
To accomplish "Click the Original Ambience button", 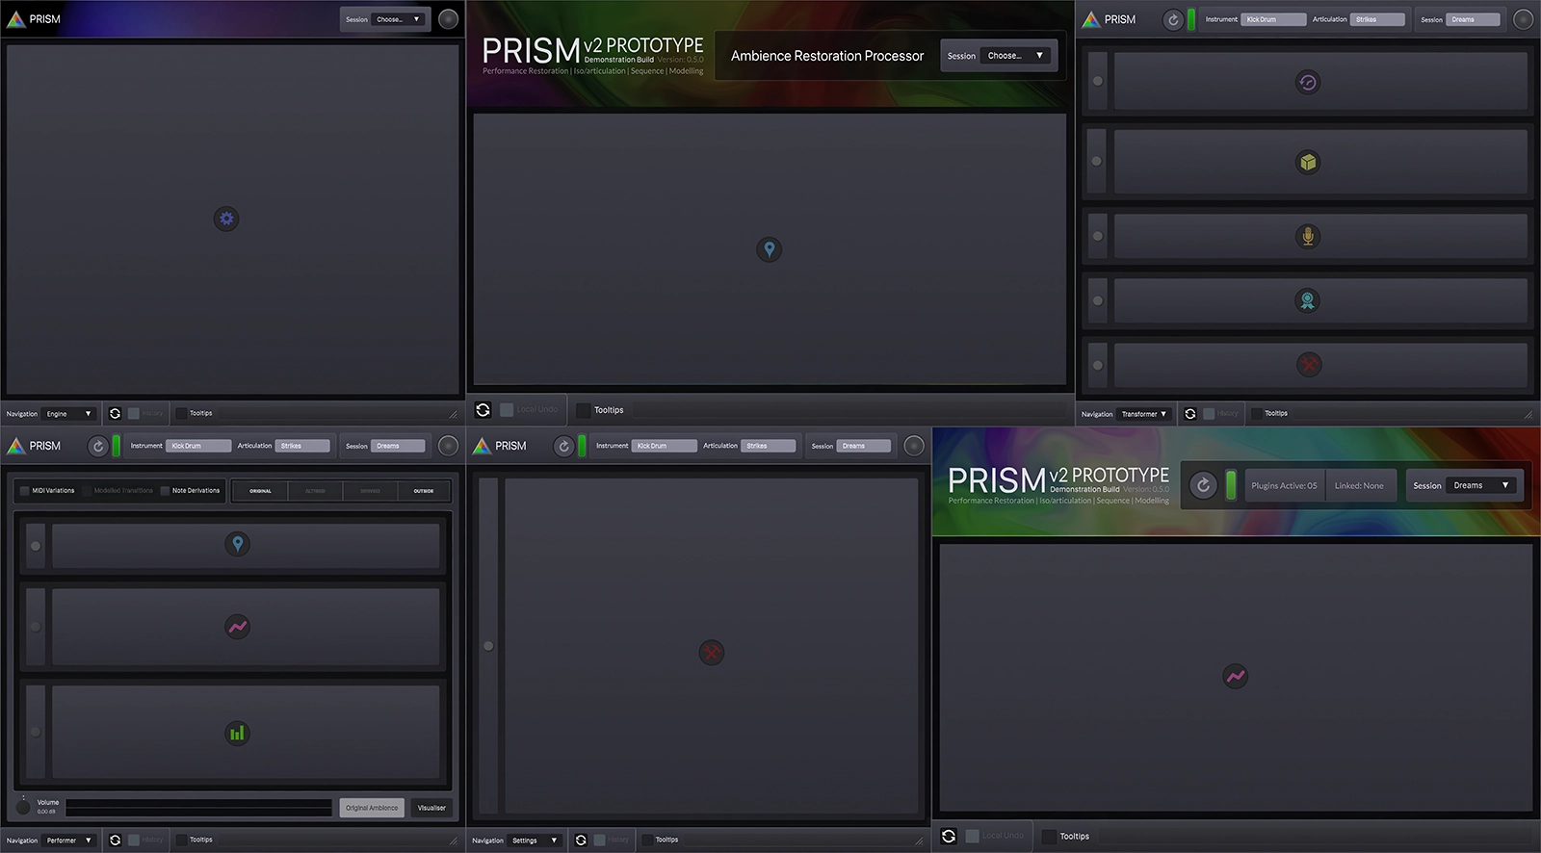I will (372, 808).
